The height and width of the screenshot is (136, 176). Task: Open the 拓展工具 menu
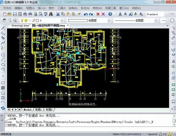coord(110,8)
